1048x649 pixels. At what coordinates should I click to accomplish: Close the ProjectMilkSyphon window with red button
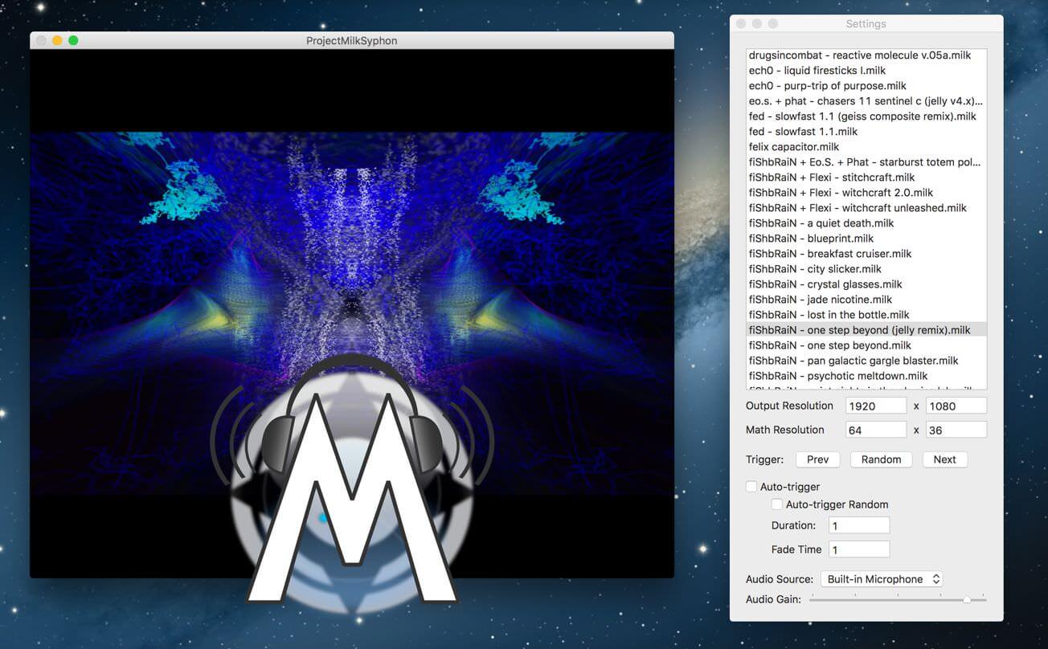pos(41,40)
